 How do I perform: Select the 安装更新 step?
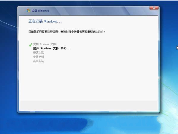(39, 56)
